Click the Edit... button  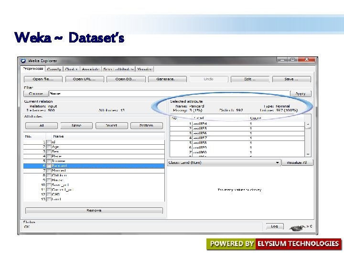(x=250, y=79)
